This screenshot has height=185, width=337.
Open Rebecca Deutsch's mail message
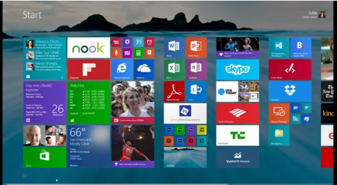click(45, 44)
